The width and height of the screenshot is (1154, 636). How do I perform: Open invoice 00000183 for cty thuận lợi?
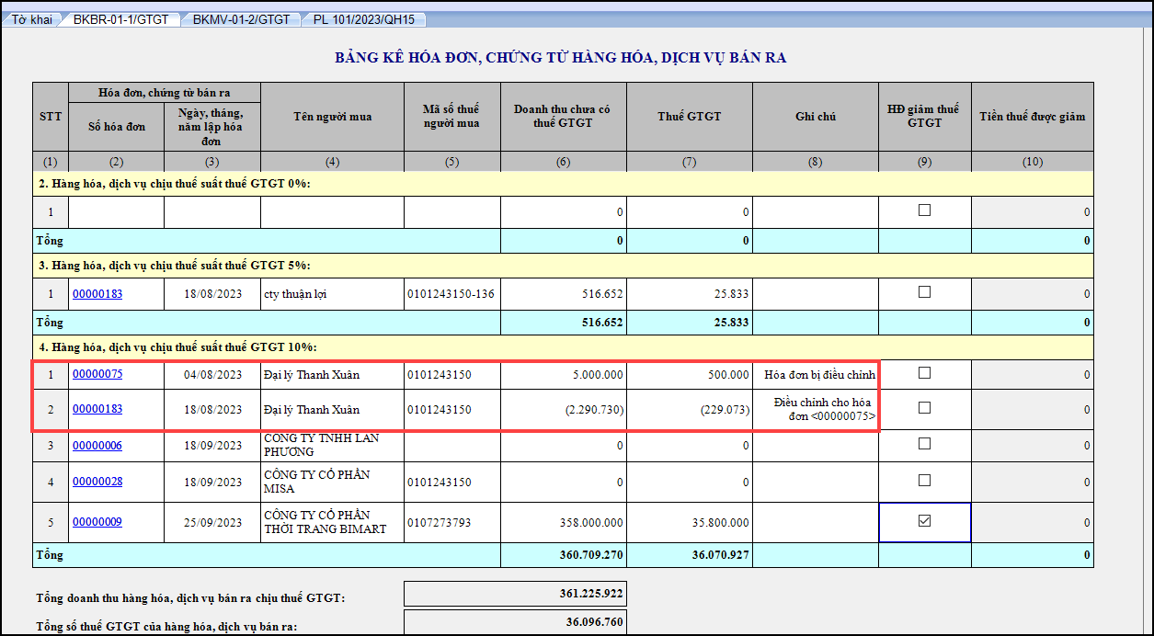pyautogui.click(x=97, y=294)
